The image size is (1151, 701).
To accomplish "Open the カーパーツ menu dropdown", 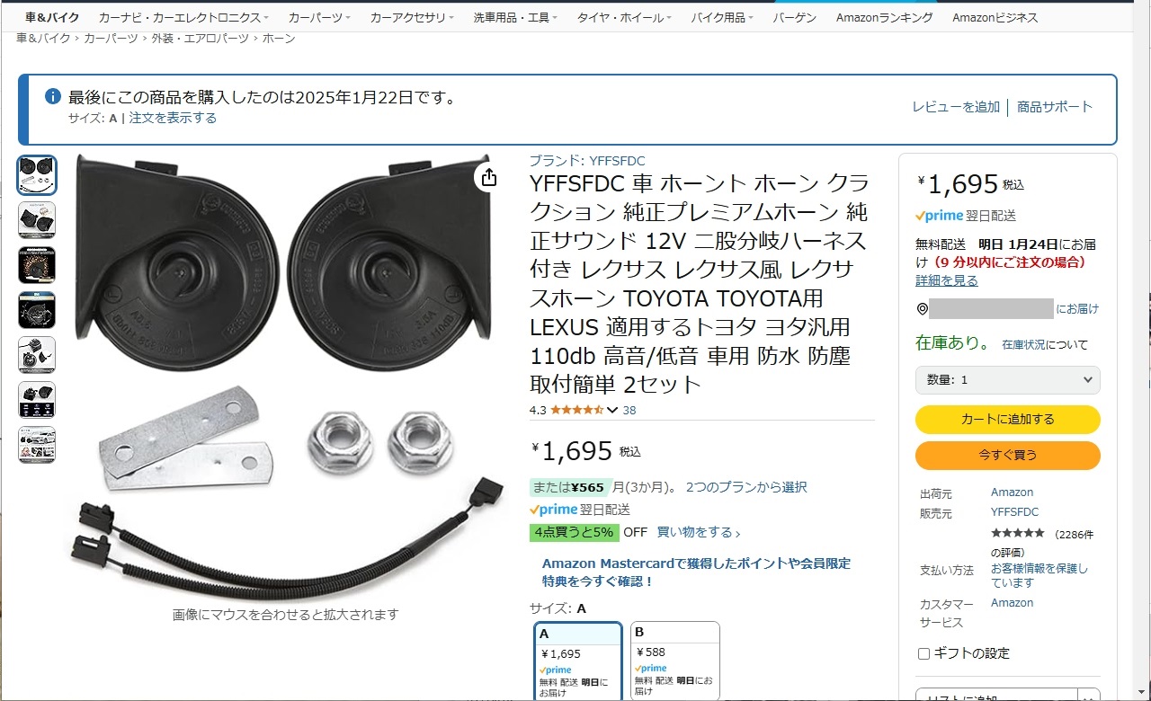I will click(x=322, y=17).
